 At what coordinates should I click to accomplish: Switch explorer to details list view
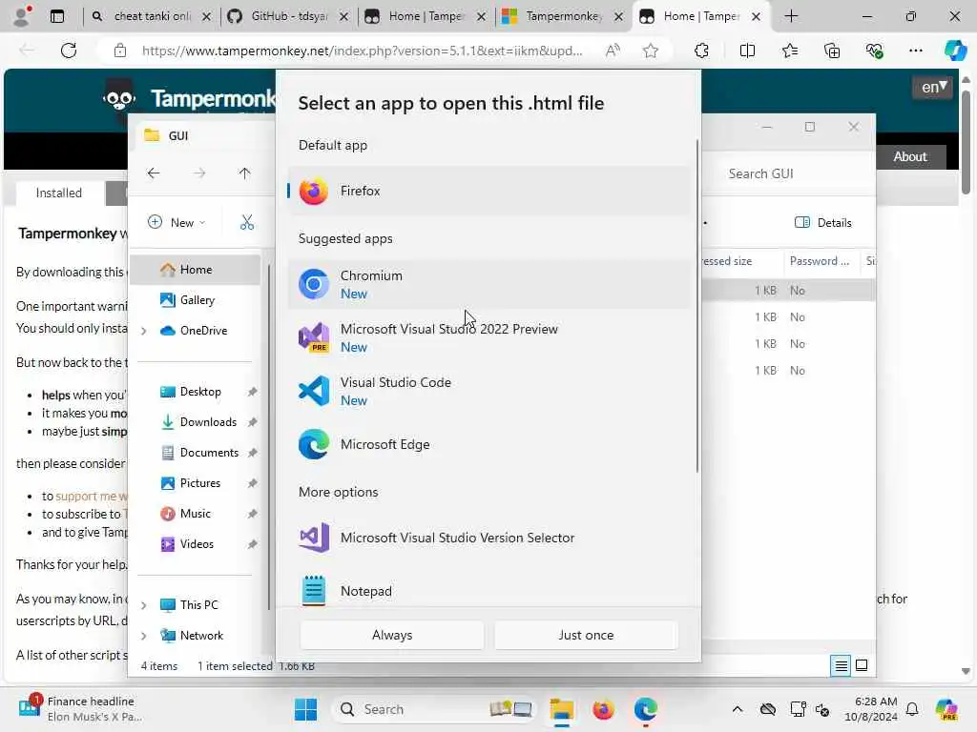pos(841,665)
